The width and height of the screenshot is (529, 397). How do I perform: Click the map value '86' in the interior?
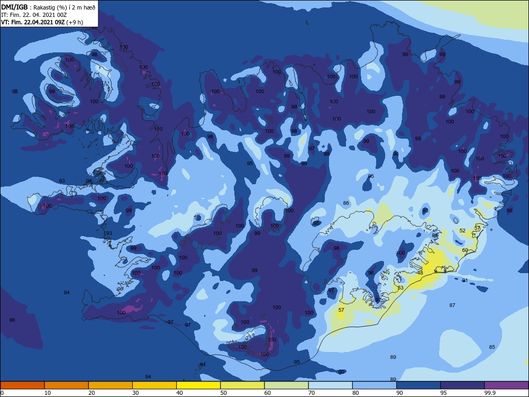tap(346, 203)
